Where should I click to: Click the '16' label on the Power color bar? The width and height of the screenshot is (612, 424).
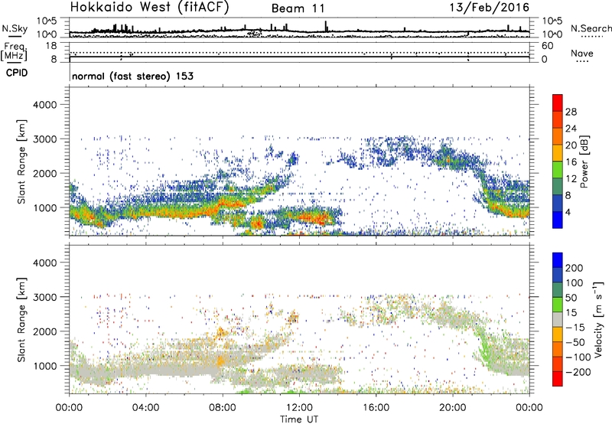coord(571,162)
